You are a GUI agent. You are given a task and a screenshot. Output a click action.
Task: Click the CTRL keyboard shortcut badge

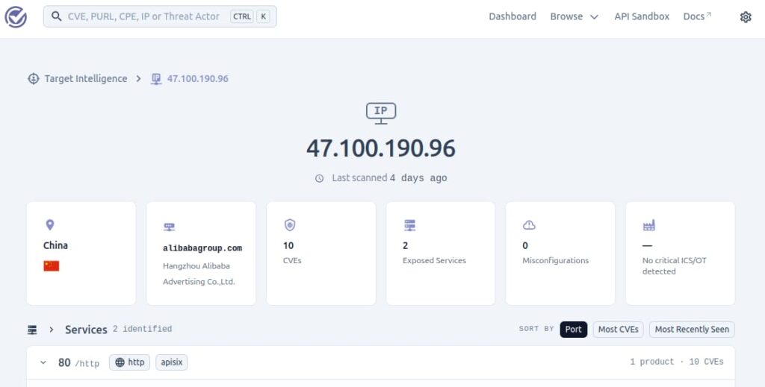click(242, 16)
